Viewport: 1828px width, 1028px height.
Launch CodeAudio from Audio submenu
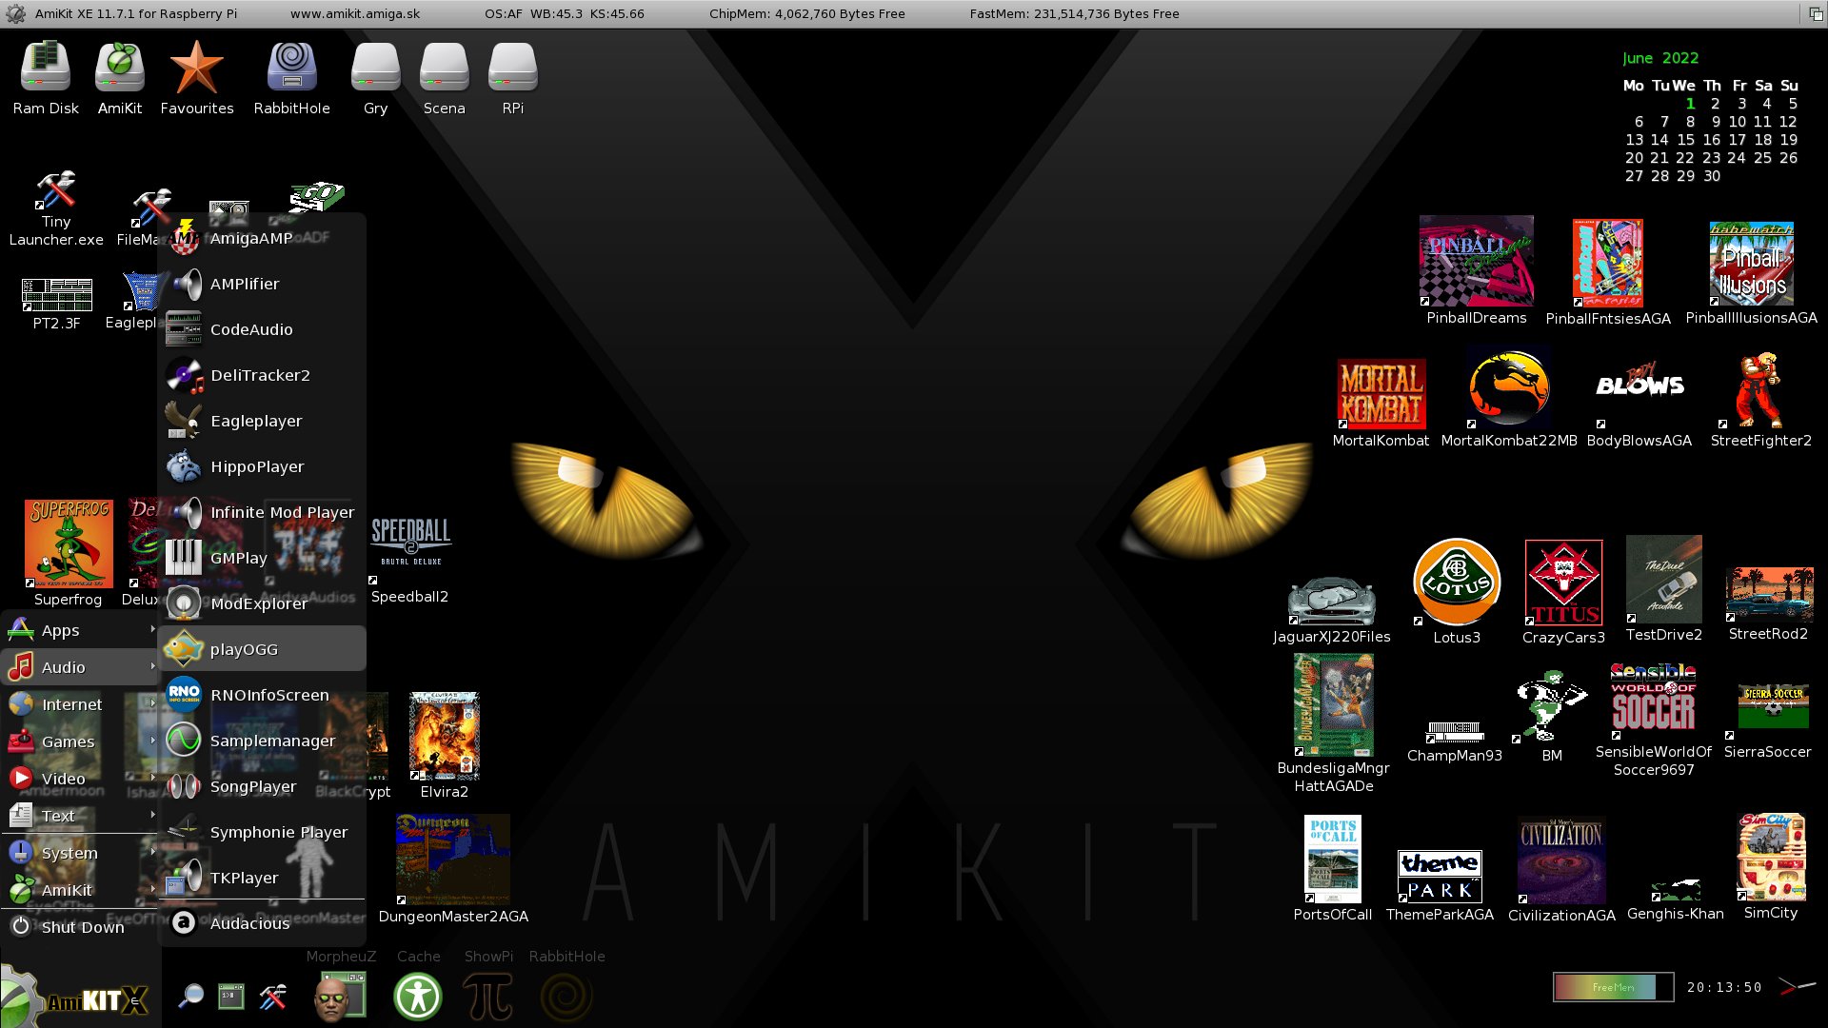[263, 329]
